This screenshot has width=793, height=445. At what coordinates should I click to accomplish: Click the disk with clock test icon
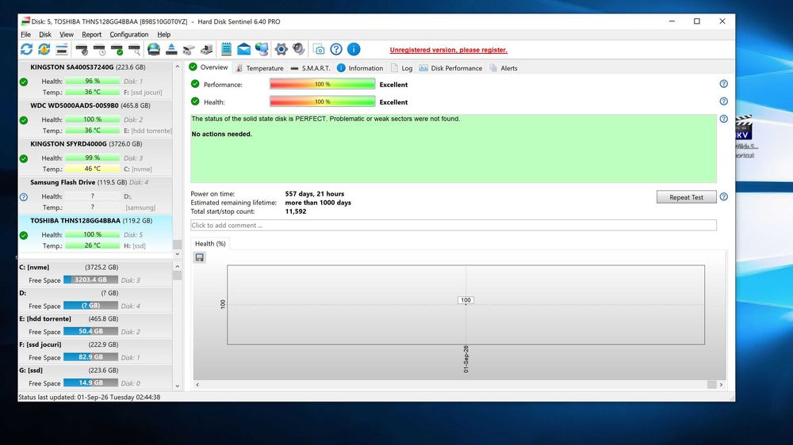point(99,50)
